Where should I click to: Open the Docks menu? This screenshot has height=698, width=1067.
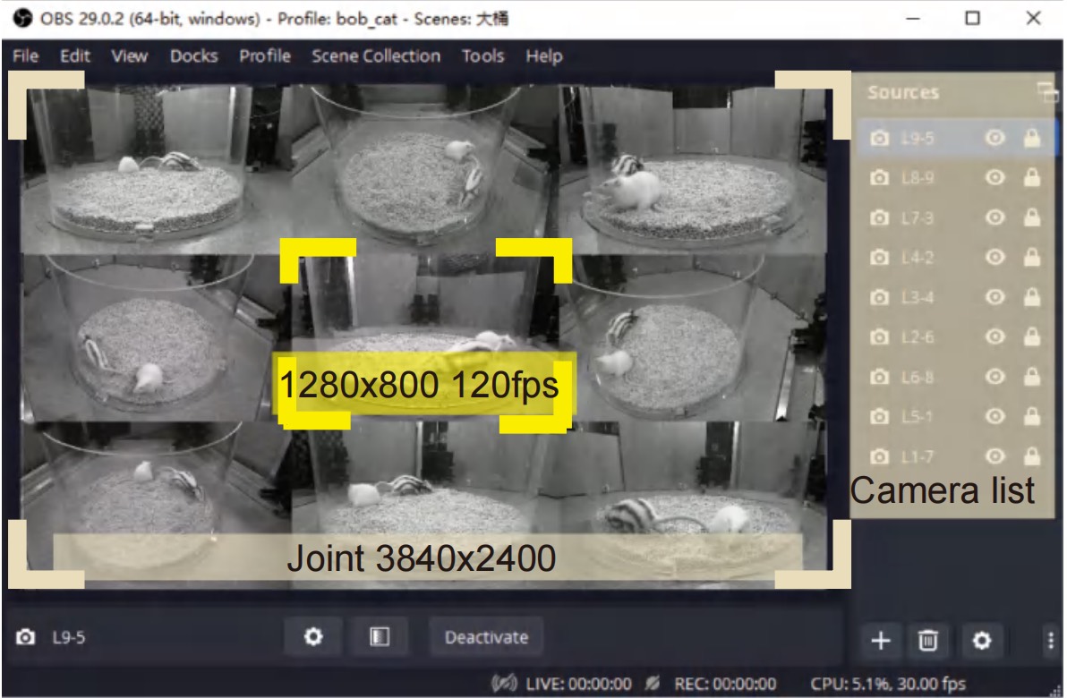193,56
